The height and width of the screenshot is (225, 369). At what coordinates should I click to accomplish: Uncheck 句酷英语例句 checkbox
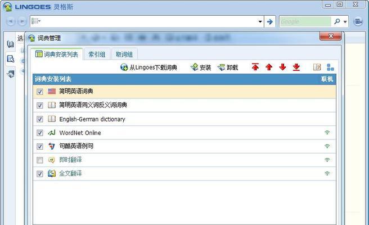40,146
